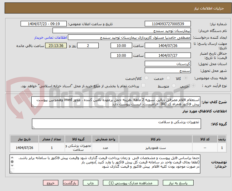Screen dimensions: 232x191
Task: Select the خدمت radio button
Action: [168, 78]
